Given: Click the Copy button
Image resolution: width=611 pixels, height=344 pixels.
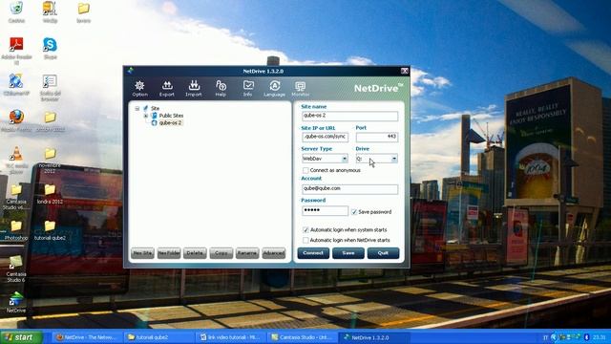Looking at the screenshot, I should (221, 253).
